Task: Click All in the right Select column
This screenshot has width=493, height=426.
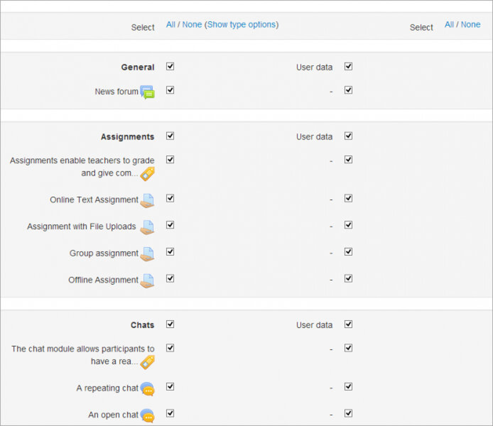Action: [449, 24]
